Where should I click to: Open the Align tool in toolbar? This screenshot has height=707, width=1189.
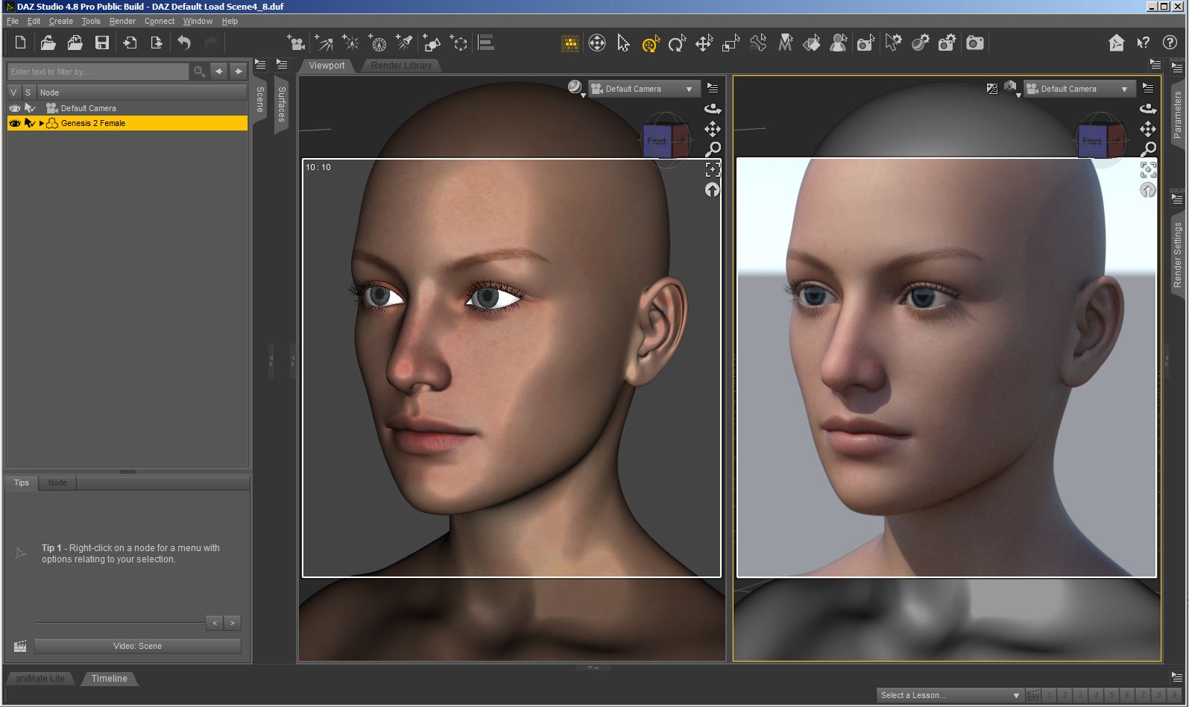coord(486,43)
